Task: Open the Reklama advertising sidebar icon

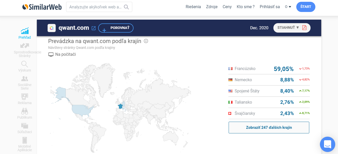Action: [x=25, y=97]
